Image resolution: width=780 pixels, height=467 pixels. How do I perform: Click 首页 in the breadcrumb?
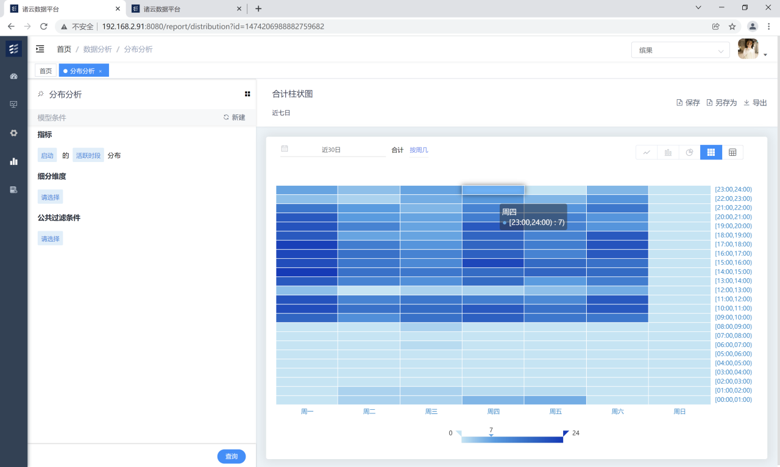coord(64,49)
